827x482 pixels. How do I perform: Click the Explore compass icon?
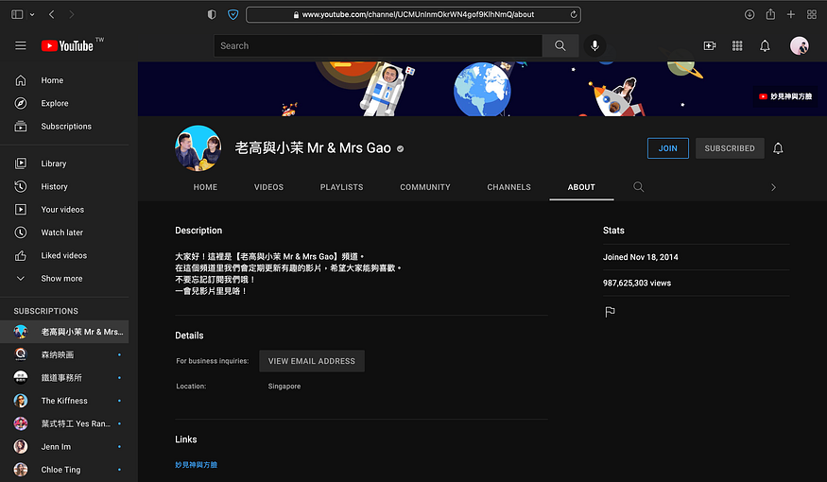21,103
